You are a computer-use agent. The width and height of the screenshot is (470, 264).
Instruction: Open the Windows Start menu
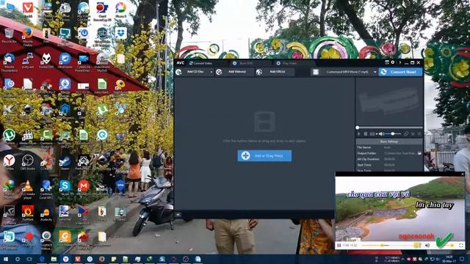[6, 259]
